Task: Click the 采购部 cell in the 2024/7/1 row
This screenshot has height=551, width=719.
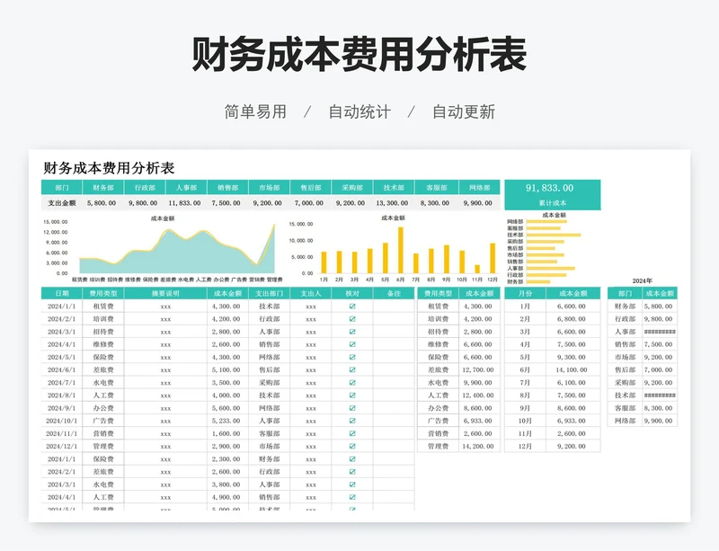Action: tap(269, 383)
